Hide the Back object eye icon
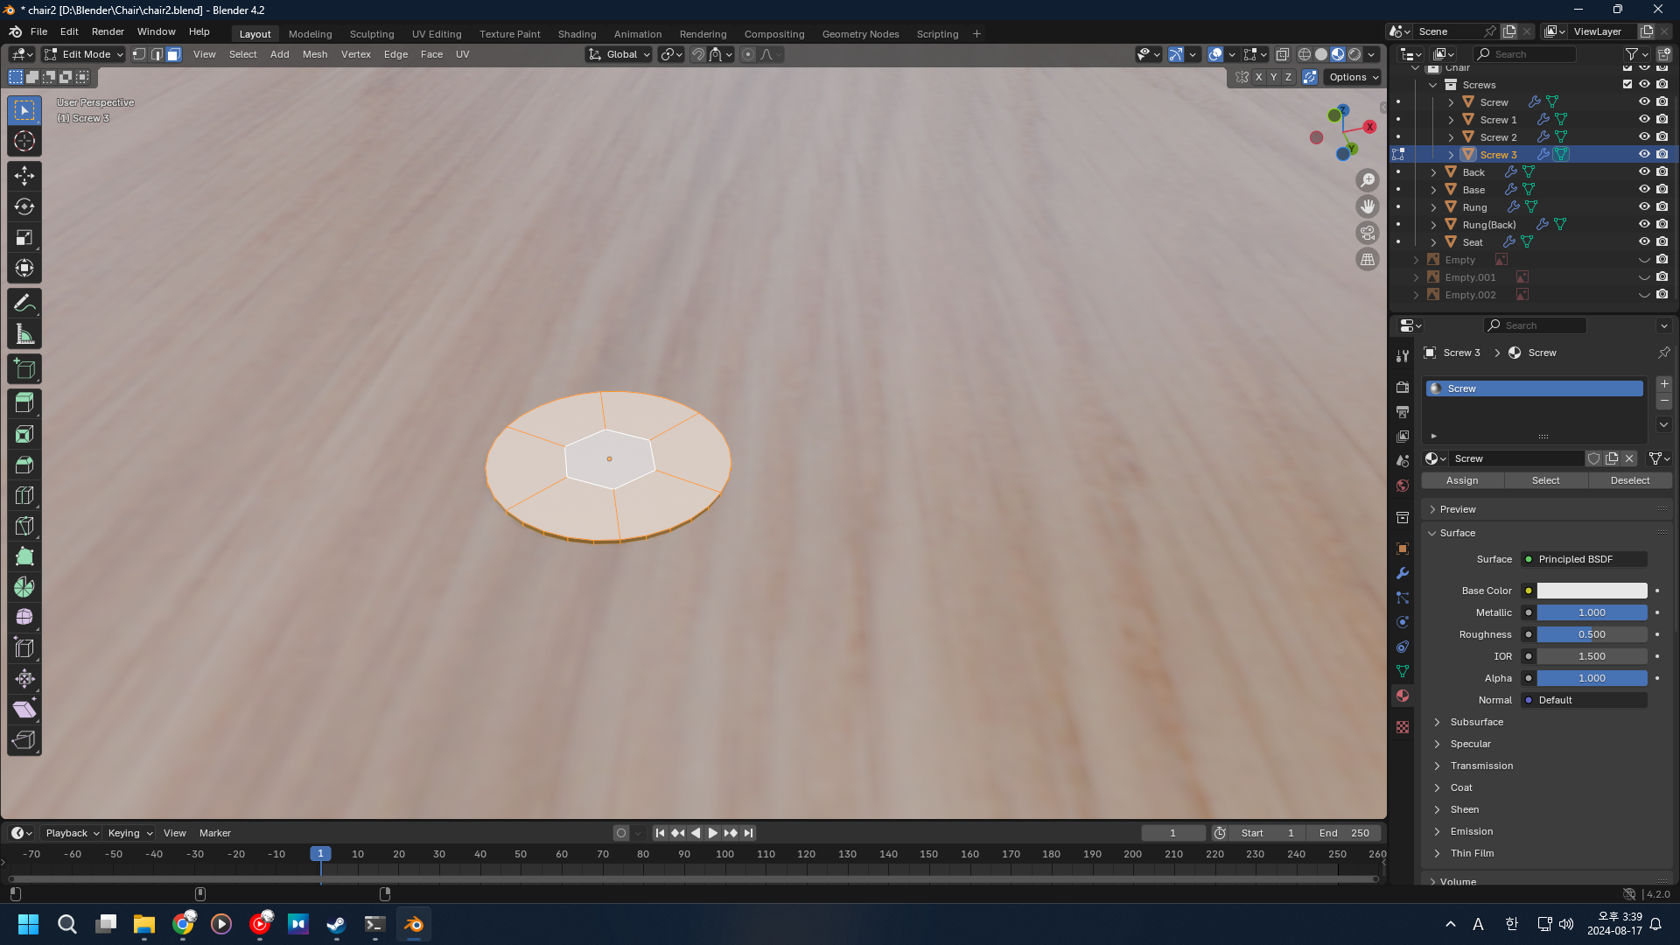Image resolution: width=1680 pixels, height=945 pixels. pos(1644,171)
